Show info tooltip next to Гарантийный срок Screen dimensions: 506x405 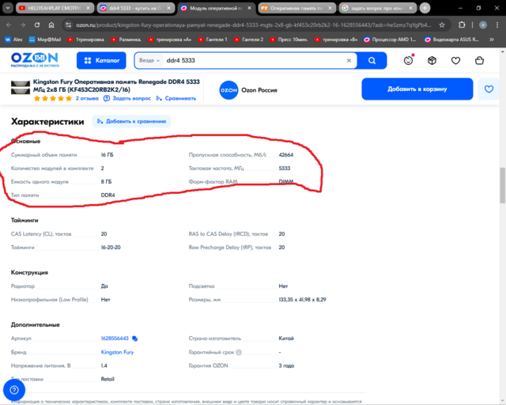(x=239, y=352)
